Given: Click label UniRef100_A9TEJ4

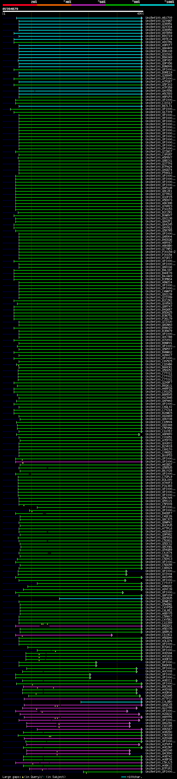Looking at the screenshot, I should pyautogui.click(x=159, y=39).
